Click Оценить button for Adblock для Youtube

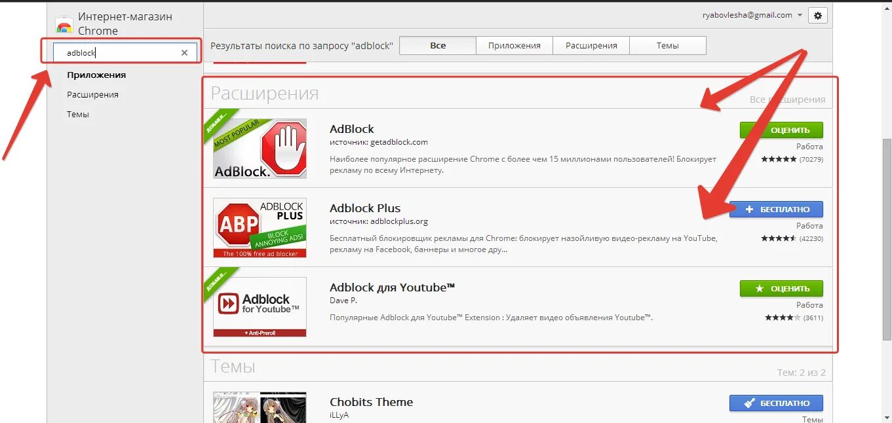point(781,288)
